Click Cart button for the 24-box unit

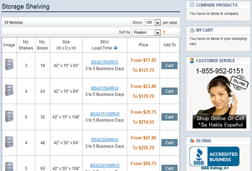click(170, 91)
